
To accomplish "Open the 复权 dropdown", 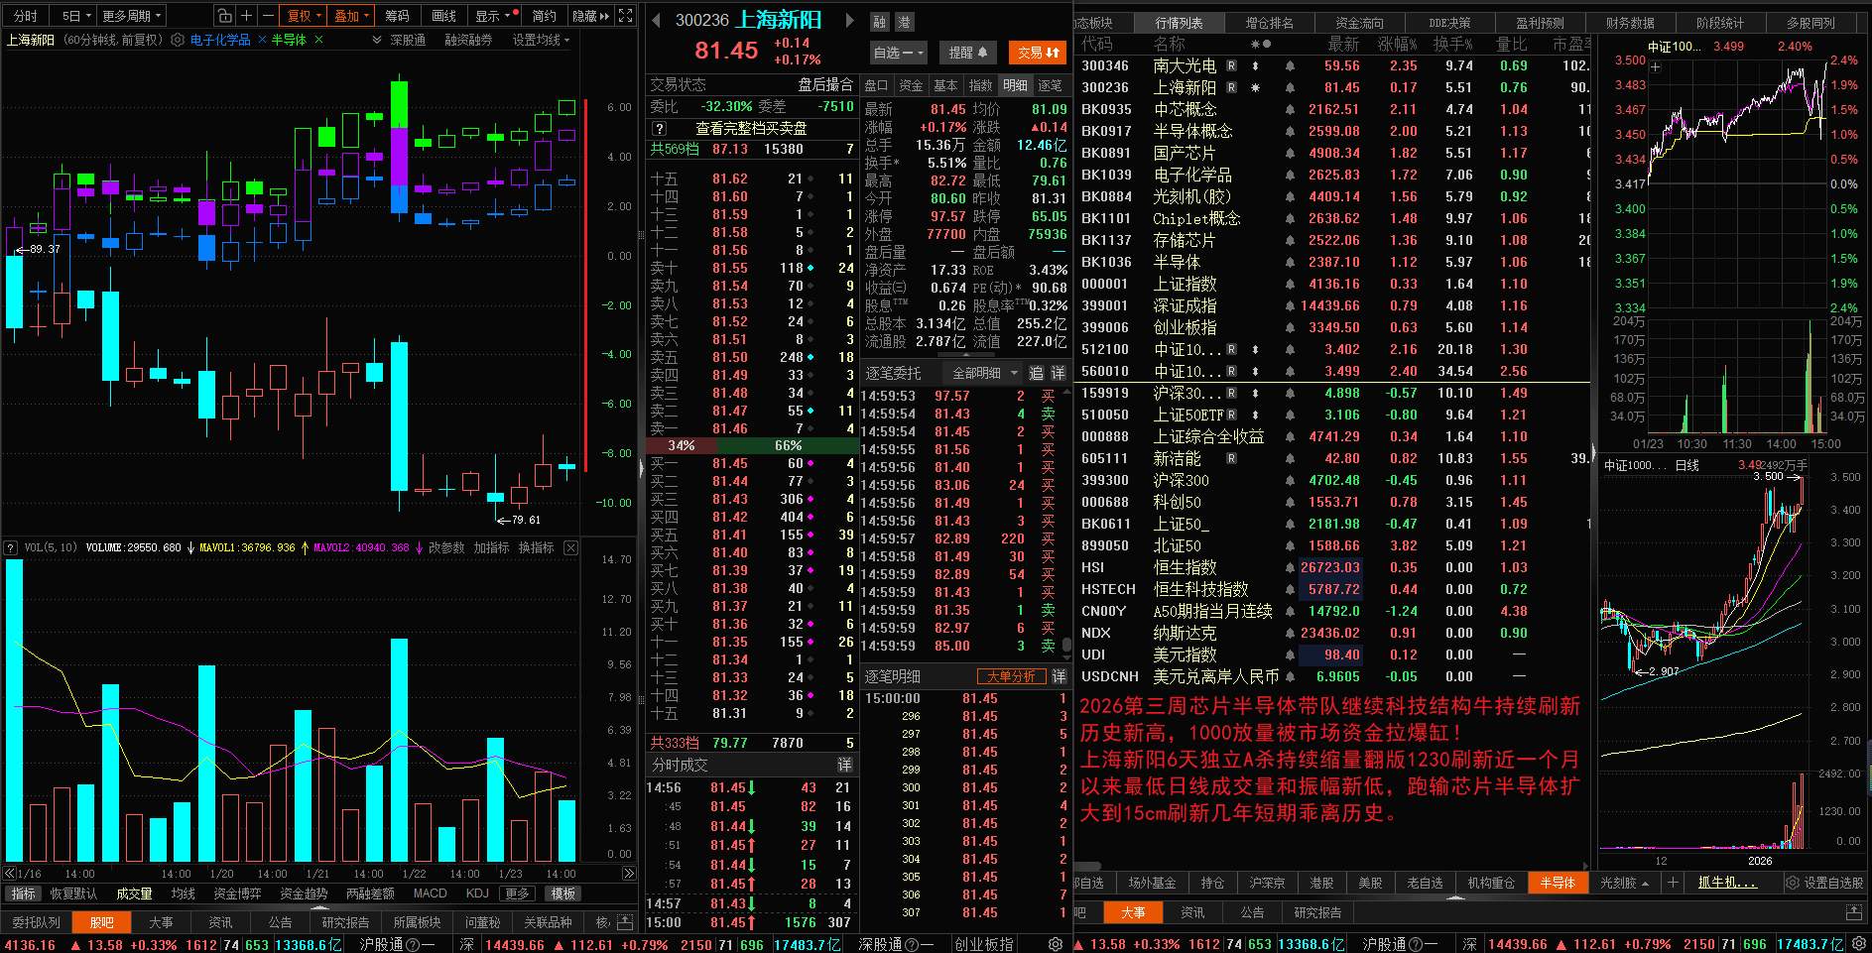I will [301, 16].
